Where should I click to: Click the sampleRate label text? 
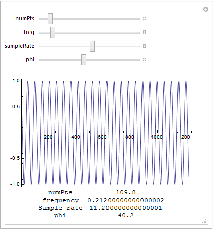pos(20,46)
